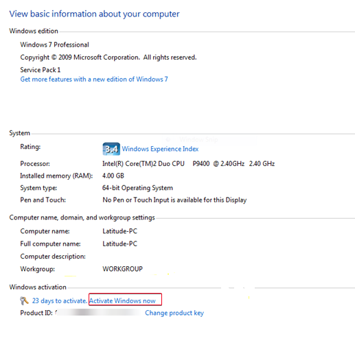Open Get more features with a new edition link
Viewport: 355px width, 343px height.
point(94,80)
